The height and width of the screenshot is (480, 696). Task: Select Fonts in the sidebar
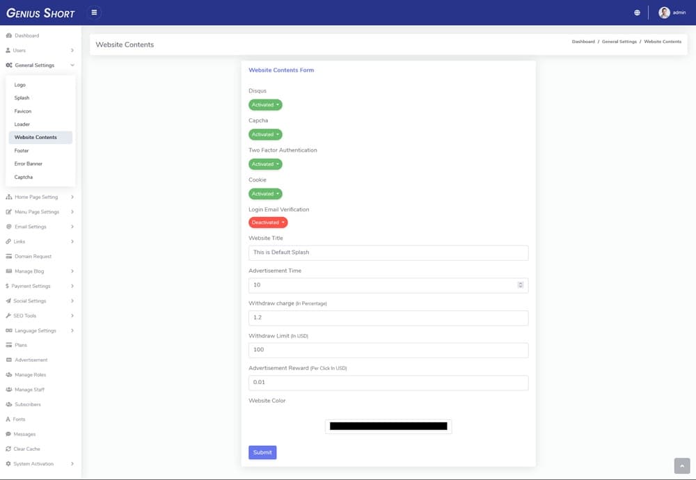point(19,419)
